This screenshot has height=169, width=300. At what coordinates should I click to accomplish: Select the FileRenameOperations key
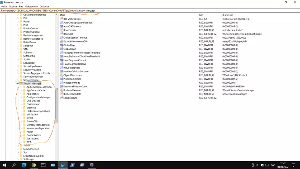pyautogui.click(x=38, y=111)
